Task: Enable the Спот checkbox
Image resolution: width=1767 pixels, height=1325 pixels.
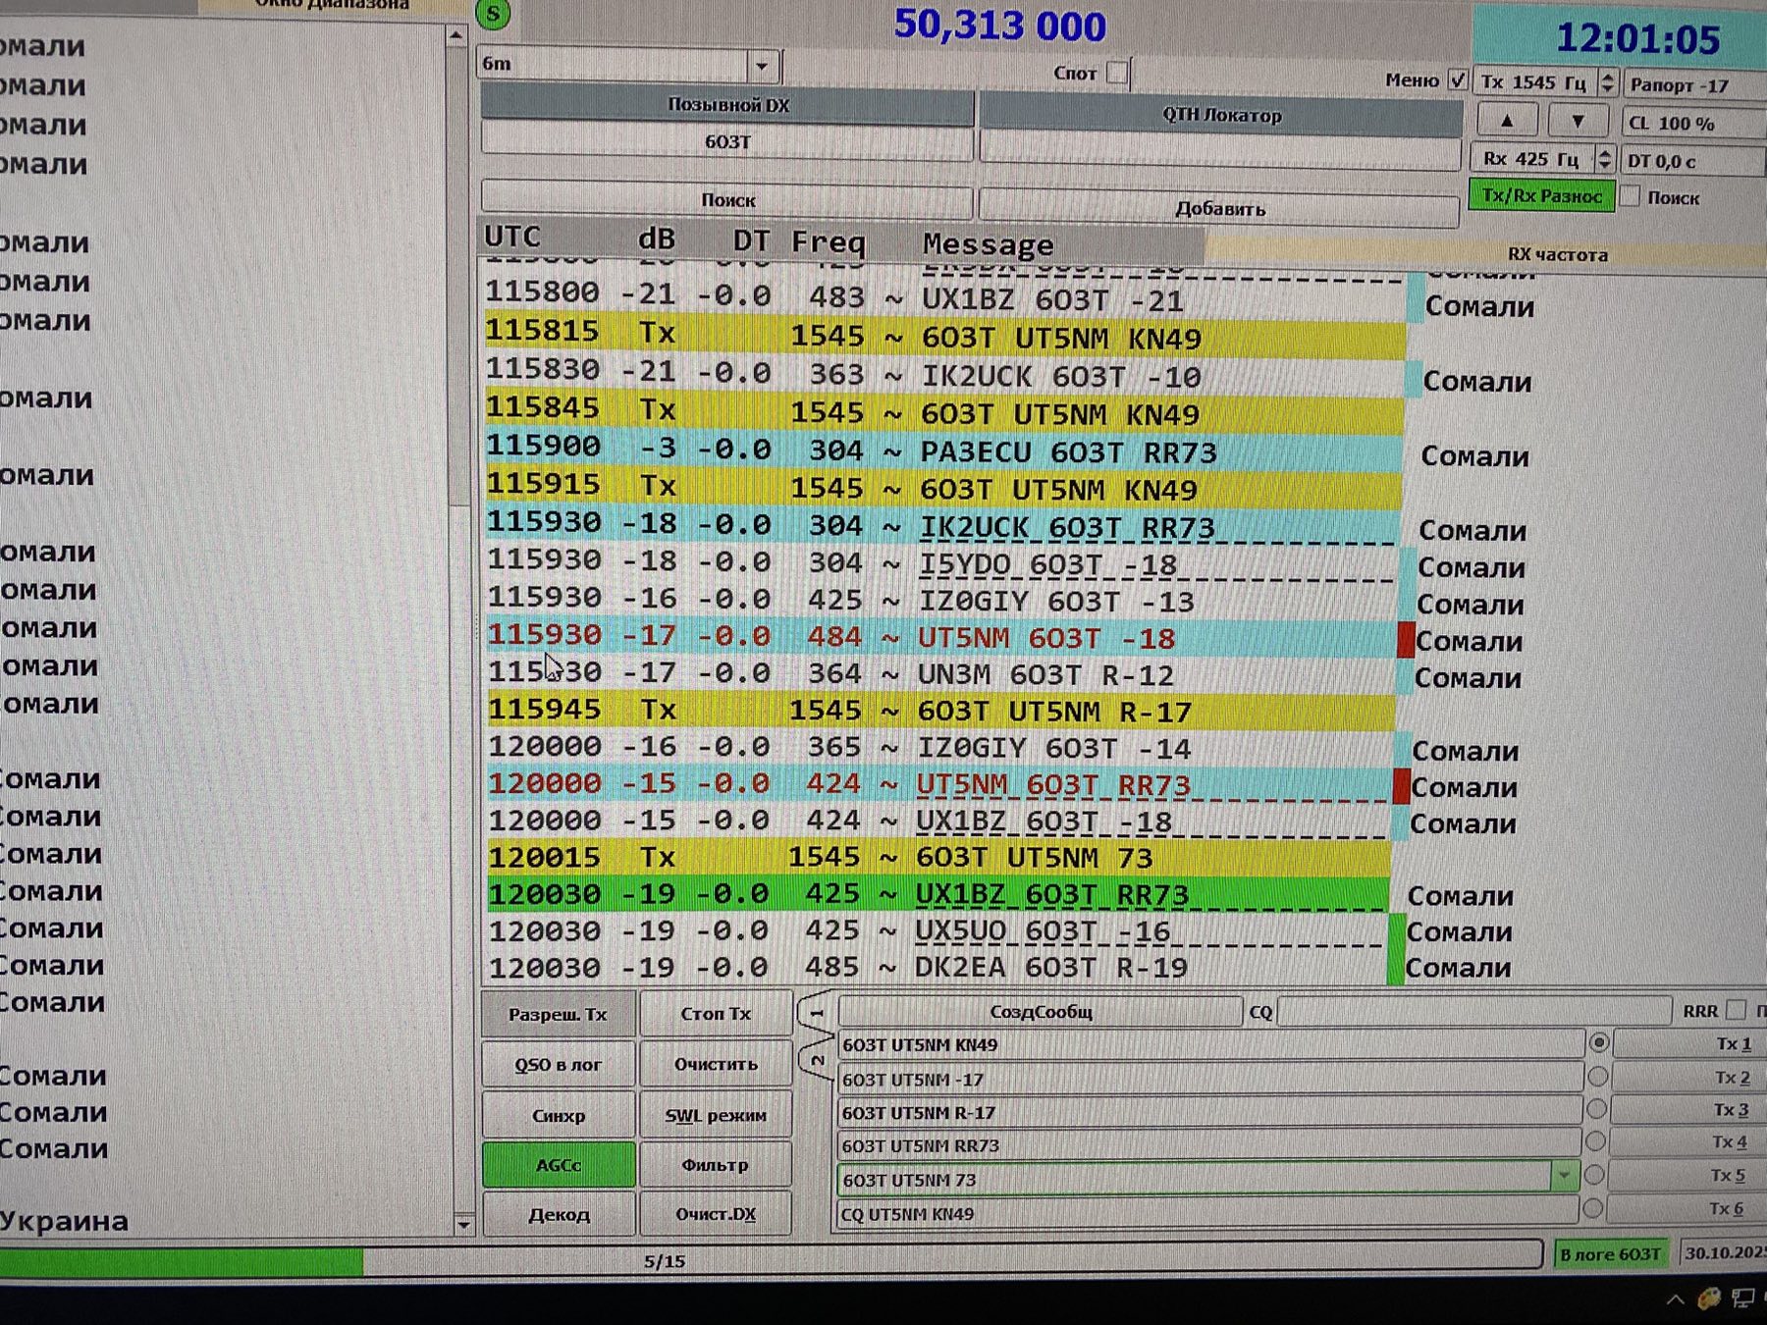Action: coord(1117,73)
